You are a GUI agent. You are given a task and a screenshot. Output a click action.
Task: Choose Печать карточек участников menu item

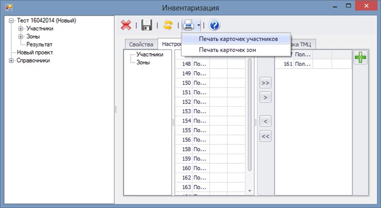click(236, 39)
